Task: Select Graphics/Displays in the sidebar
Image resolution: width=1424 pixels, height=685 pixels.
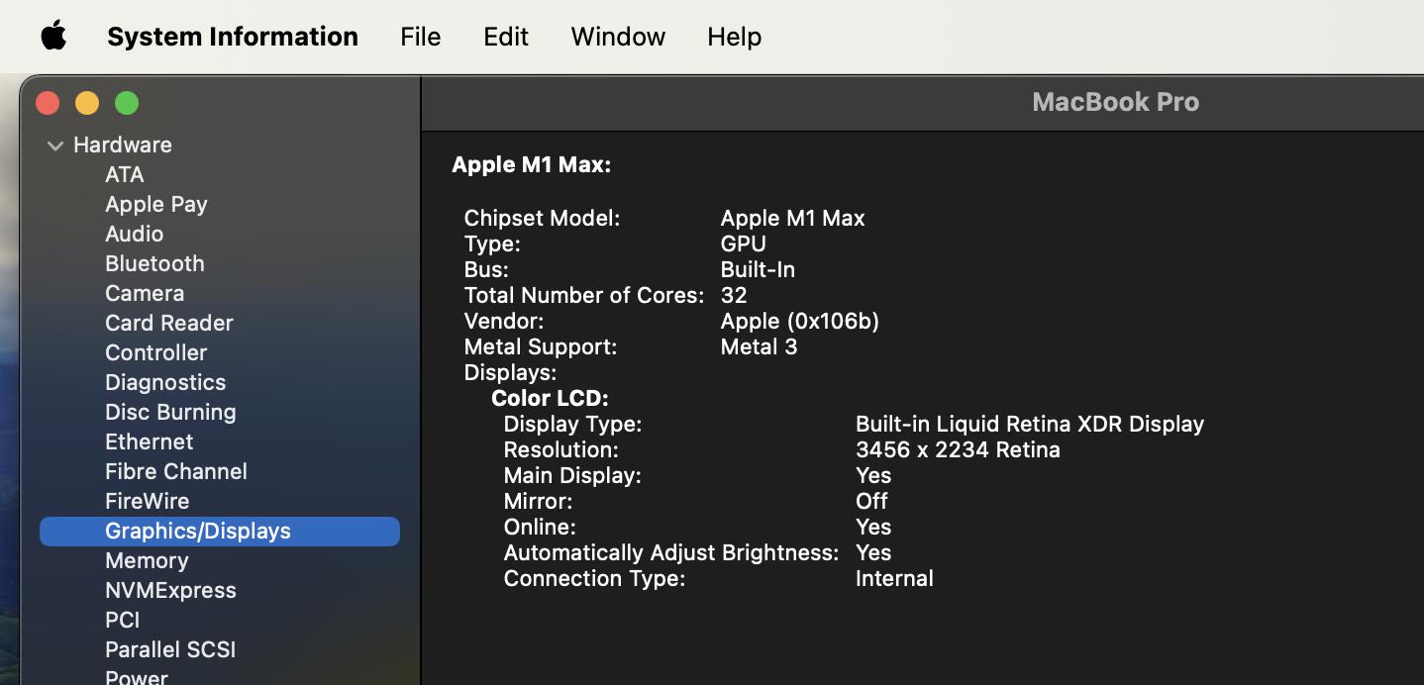Action: pyautogui.click(x=220, y=531)
